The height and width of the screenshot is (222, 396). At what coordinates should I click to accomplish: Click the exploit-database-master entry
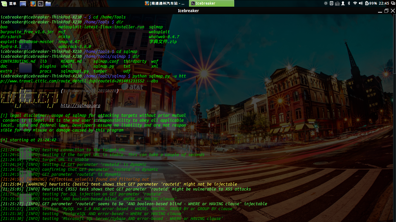(27, 42)
